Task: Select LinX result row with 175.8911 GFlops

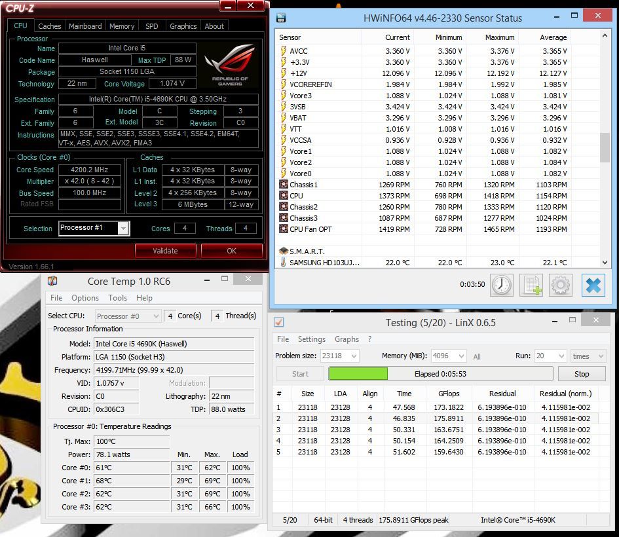Action: [x=436, y=418]
